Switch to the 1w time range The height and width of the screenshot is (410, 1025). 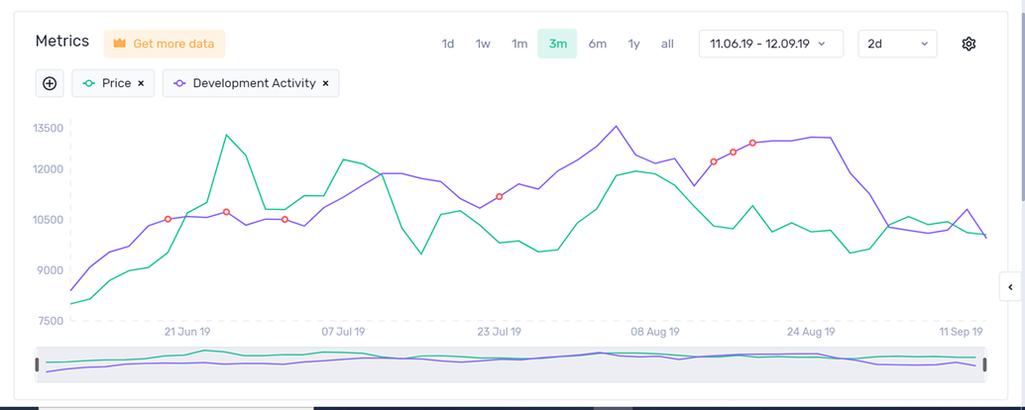point(483,44)
